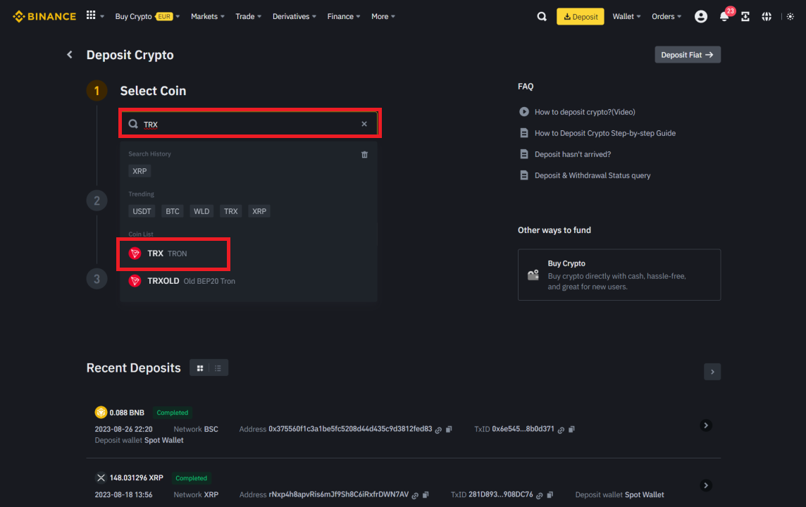This screenshot has width=806, height=507.
Task: Select trending coin WLD
Action: (x=201, y=211)
